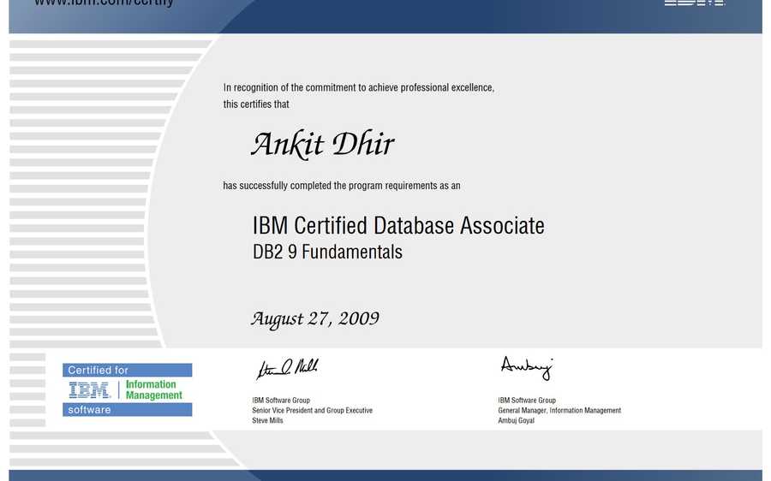Screen dimensions: 771x481
Task: Click the IBM logo in the top banner
Action: click(x=694, y=3)
